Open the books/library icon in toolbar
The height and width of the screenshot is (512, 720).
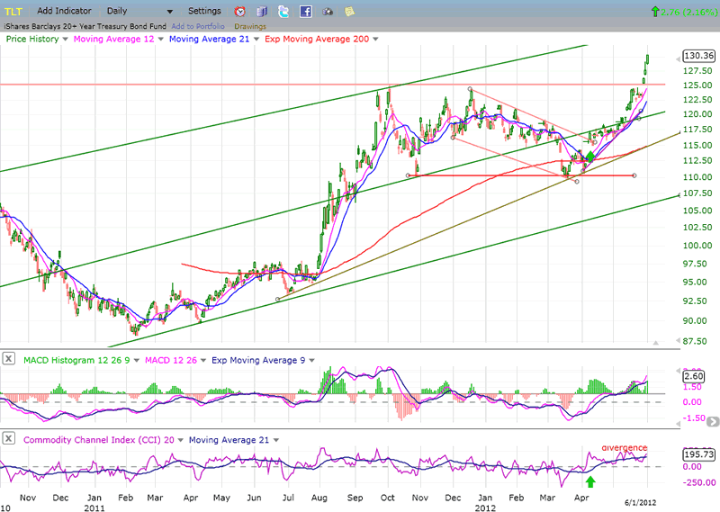[x=262, y=12]
